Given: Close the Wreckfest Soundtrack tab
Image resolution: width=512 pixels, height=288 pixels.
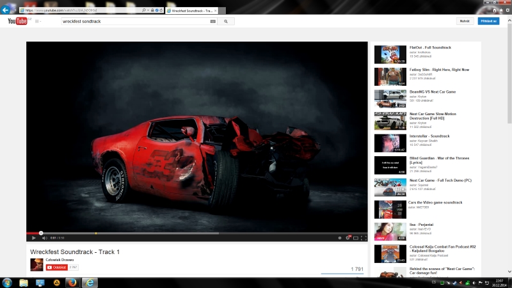Looking at the screenshot, I should pyautogui.click(x=215, y=11).
